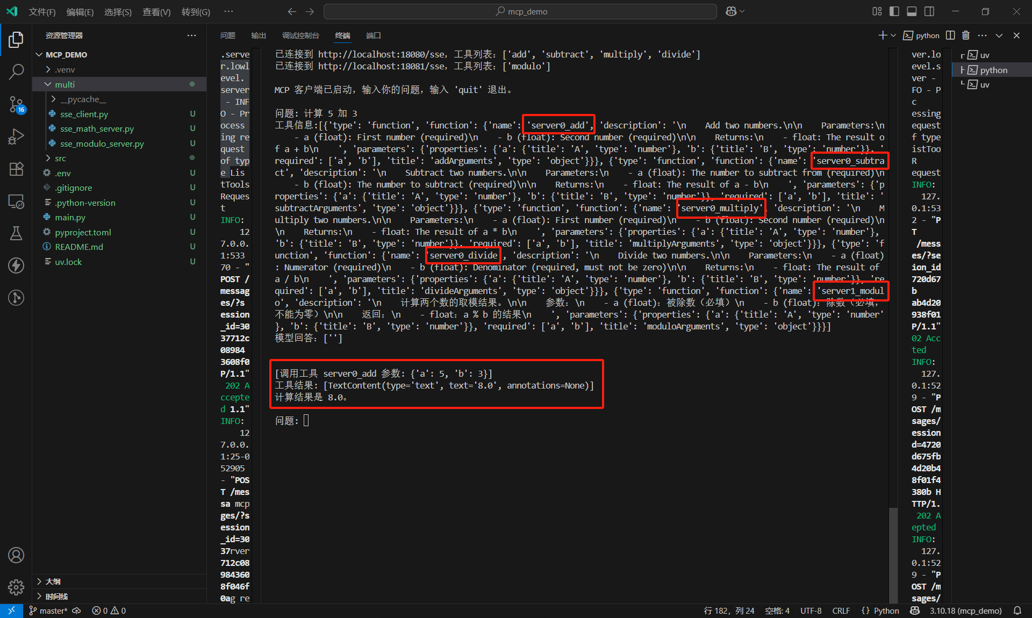
Task: Expand the 时间线 timeline section
Action: 119,597
